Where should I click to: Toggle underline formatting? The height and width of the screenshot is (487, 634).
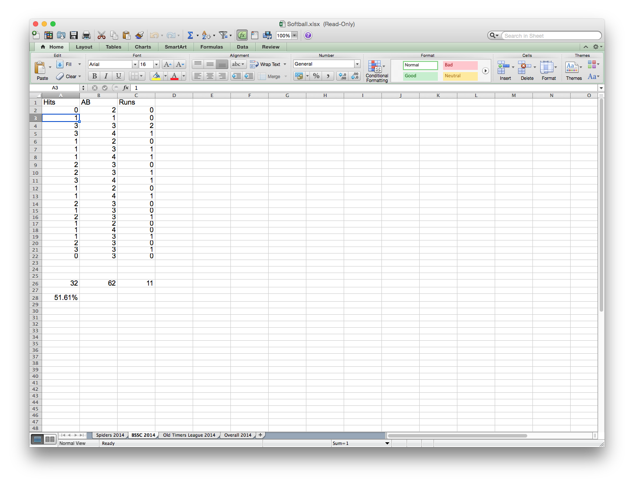pyautogui.click(x=118, y=76)
